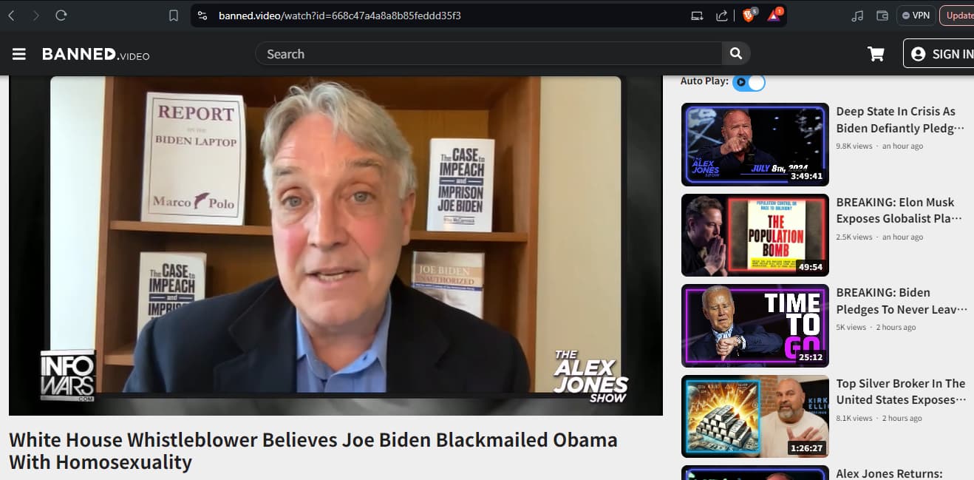974x480 pixels.
Task: Click '8.1K views' text
Action: [854, 419]
